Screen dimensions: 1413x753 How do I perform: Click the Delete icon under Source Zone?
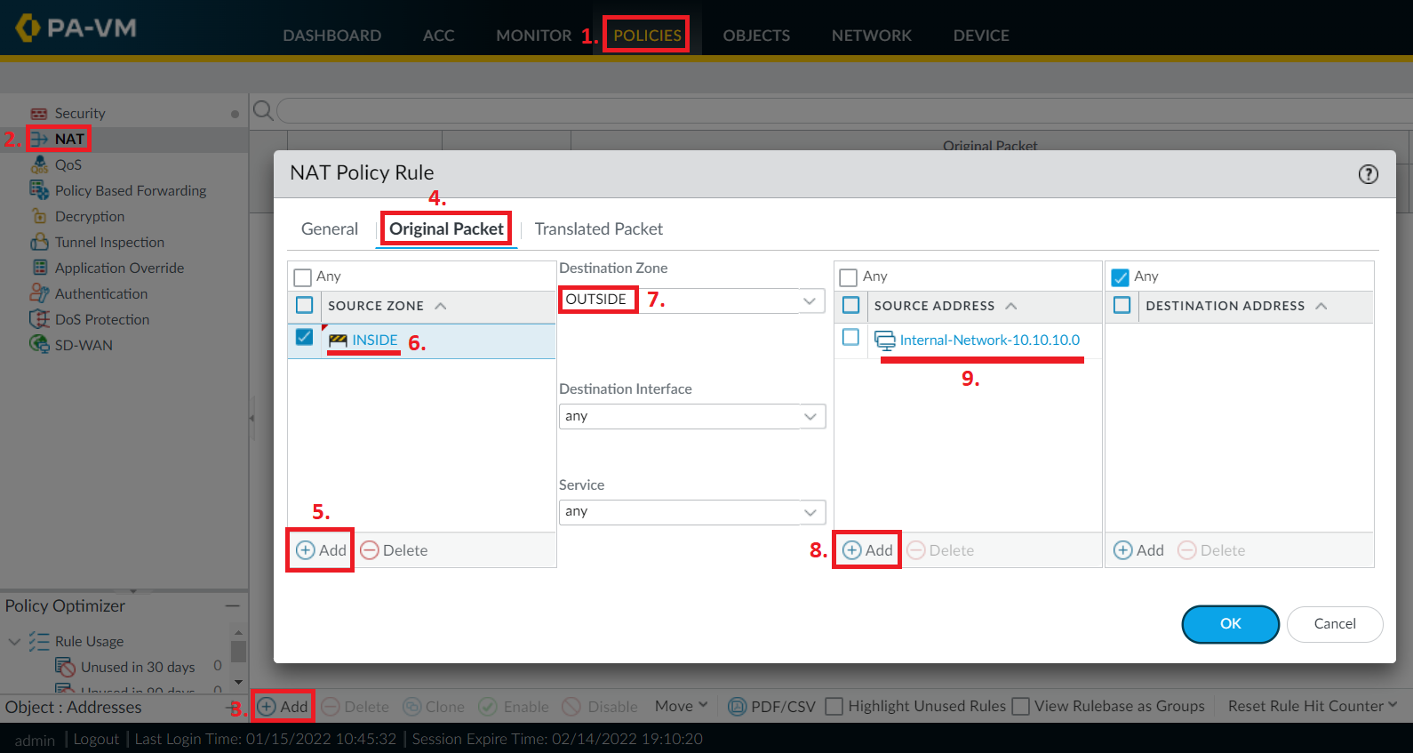(370, 550)
